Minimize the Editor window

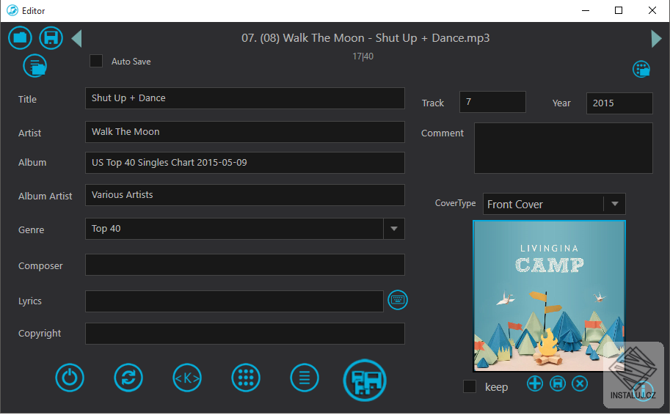(x=586, y=10)
